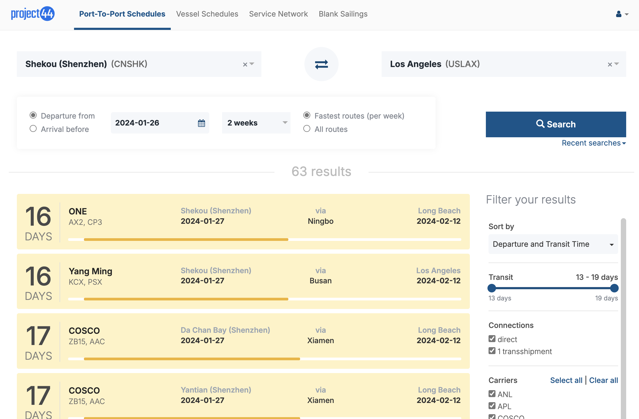Select Fastest routes (per week) option

pos(307,115)
